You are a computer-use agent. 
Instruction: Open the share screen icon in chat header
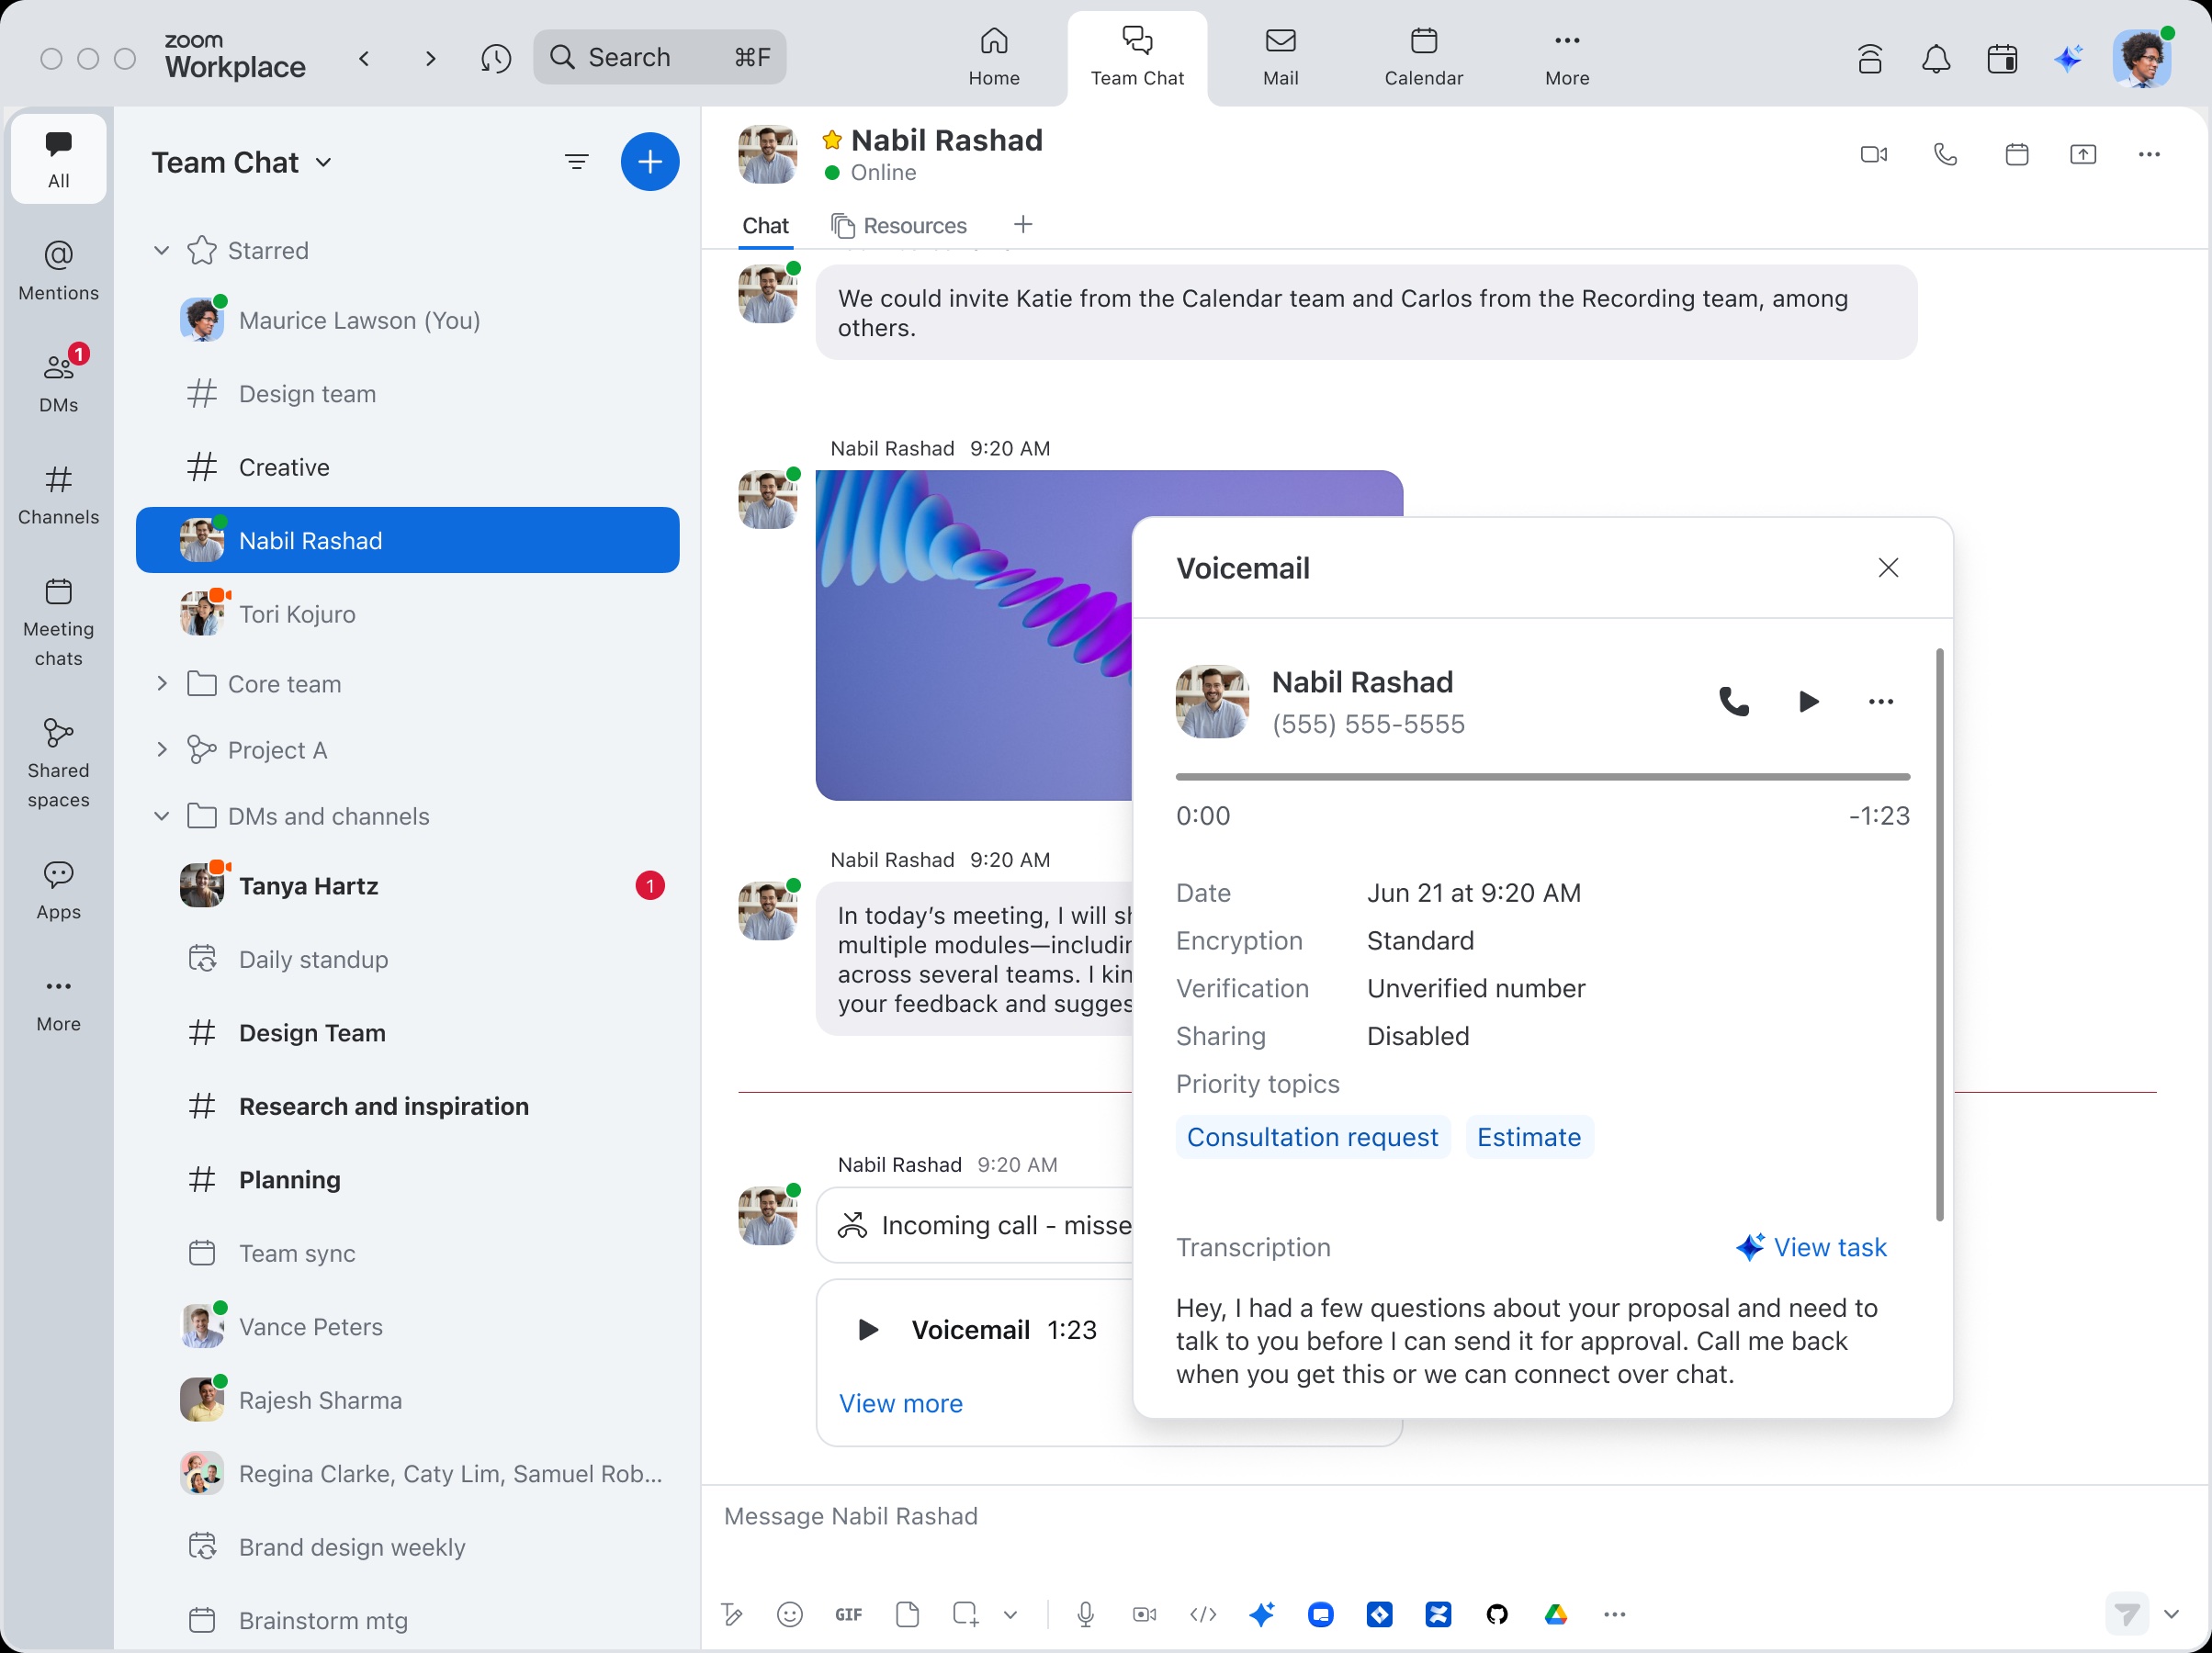2083,155
